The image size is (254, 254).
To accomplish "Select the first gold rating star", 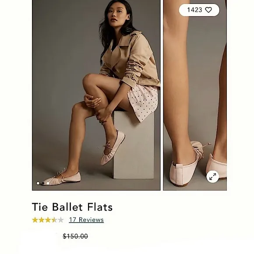I will 35,220.
